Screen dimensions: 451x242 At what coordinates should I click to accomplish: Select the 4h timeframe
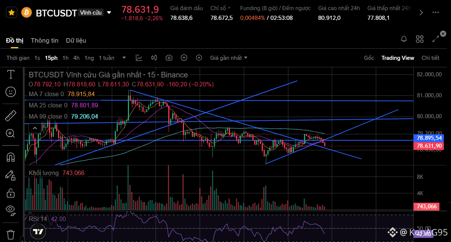tap(76, 58)
